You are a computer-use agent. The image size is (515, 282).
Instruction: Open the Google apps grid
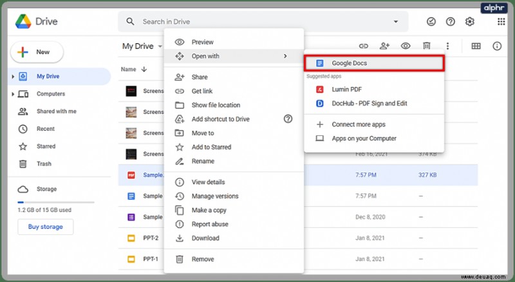point(501,22)
